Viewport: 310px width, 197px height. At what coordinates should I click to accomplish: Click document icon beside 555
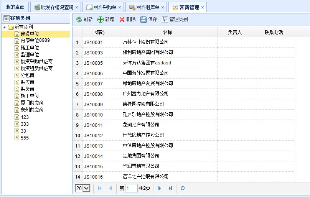[17, 138]
